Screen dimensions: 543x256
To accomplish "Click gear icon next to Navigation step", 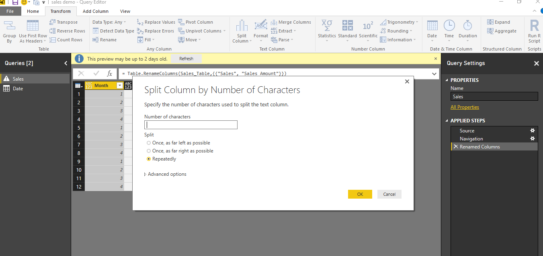I will click(533, 138).
